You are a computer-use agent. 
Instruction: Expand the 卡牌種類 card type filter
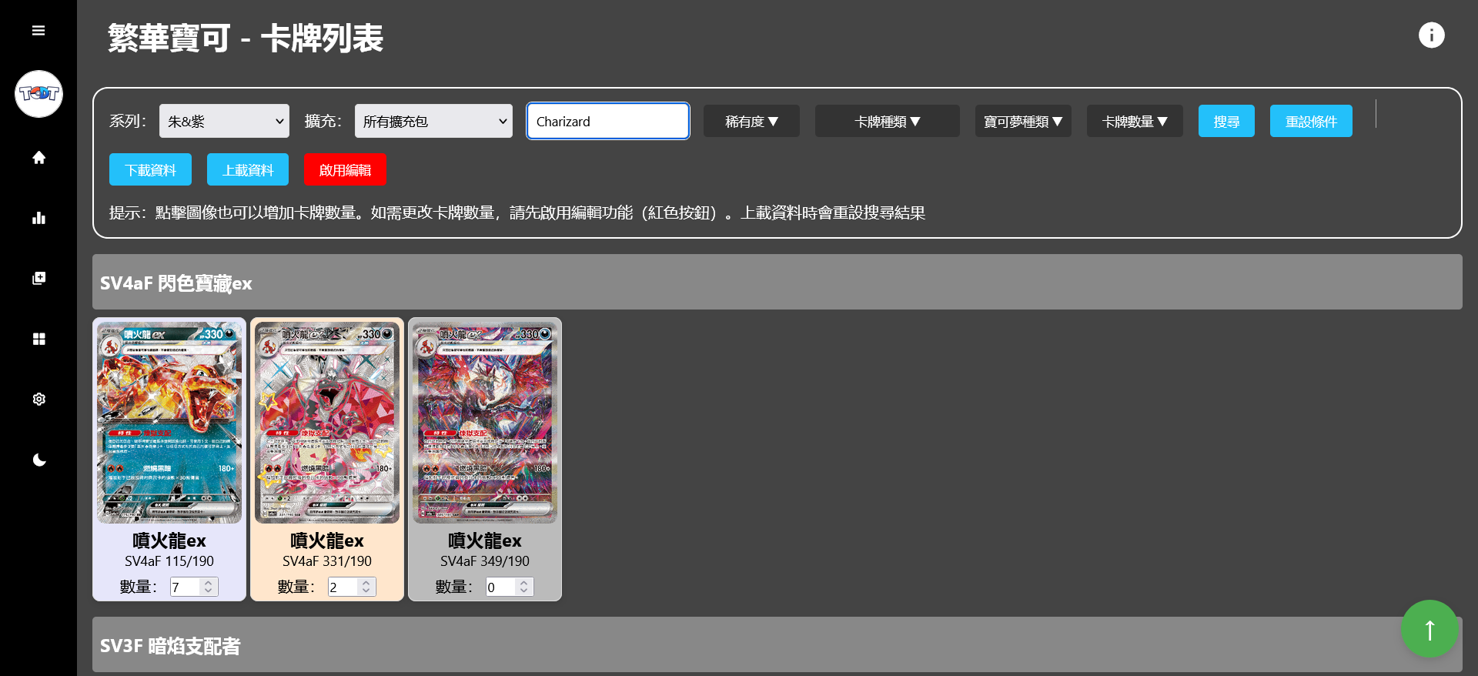tap(887, 122)
